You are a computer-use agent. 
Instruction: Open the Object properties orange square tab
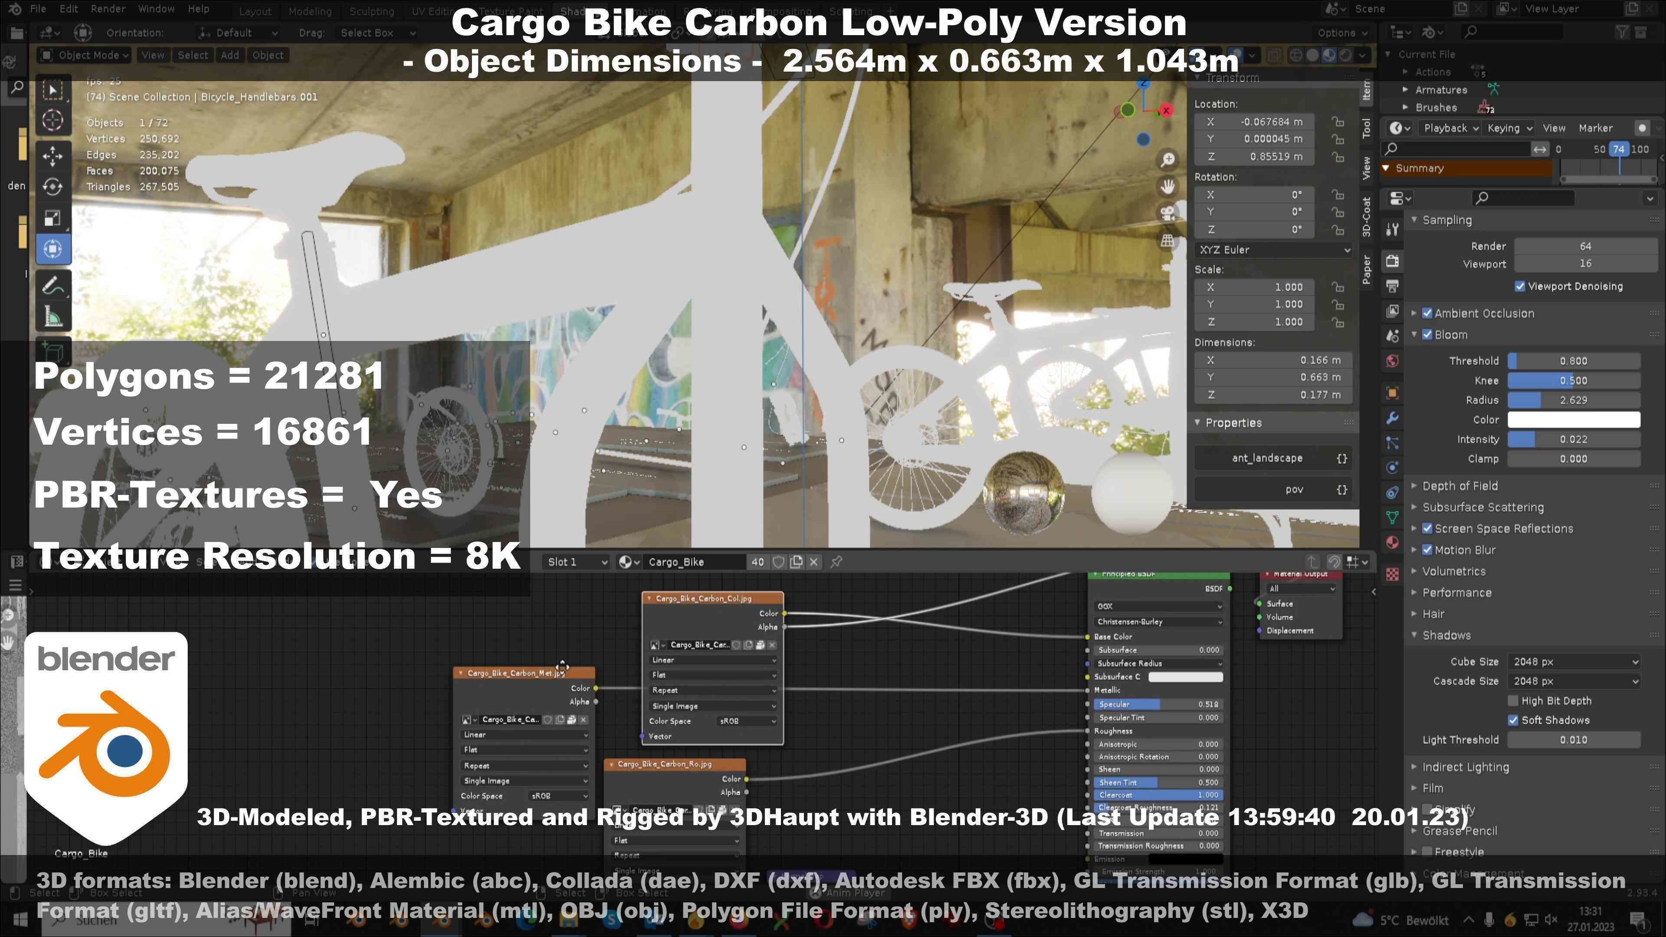[1392, 393]
